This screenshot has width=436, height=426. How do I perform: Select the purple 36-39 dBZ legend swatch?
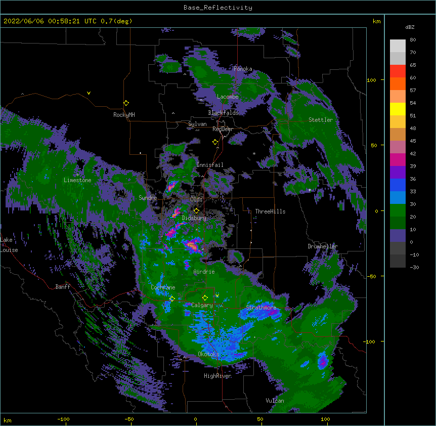click(398, 173)
